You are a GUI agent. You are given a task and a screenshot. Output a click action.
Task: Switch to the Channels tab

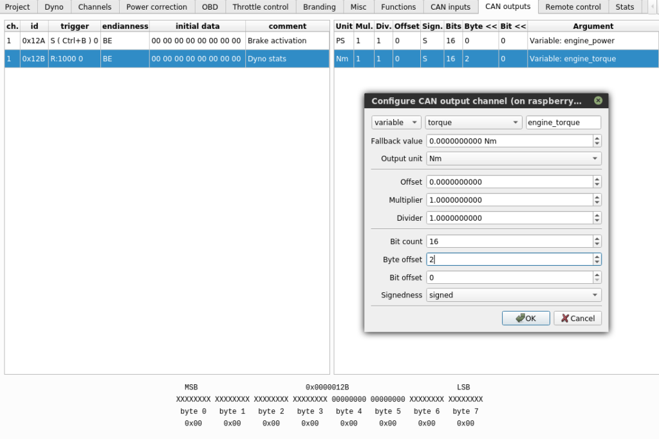coord(95,6)
